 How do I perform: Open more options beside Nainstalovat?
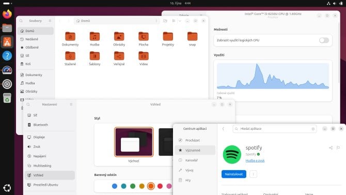pos(254,174)
